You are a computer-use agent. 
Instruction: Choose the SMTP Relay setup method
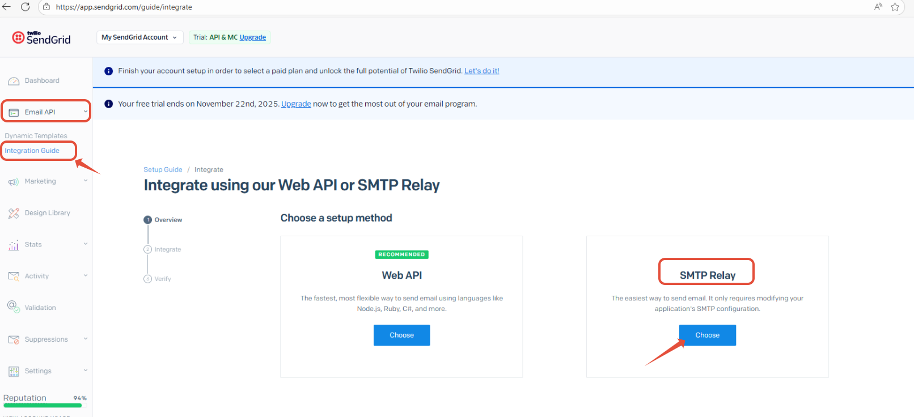708,335
